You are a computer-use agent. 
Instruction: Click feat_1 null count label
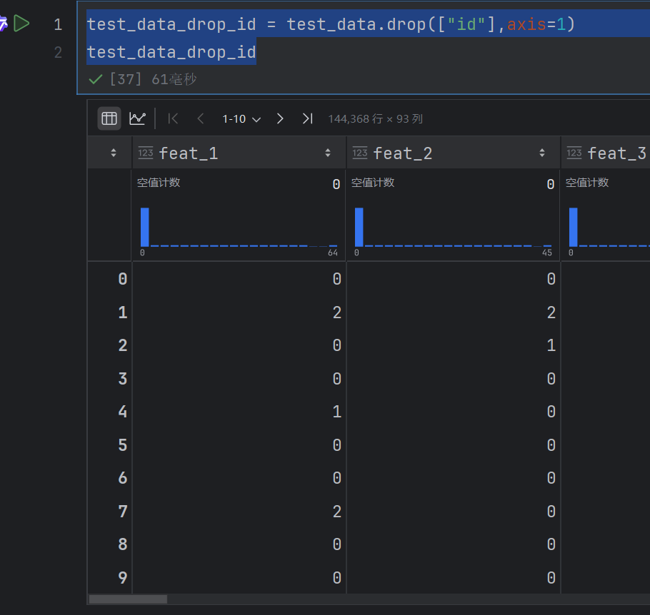point(159,182)
